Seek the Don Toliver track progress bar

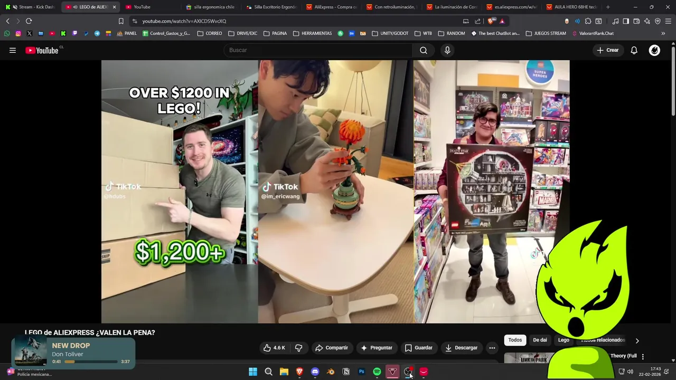[x=91, y=362]
